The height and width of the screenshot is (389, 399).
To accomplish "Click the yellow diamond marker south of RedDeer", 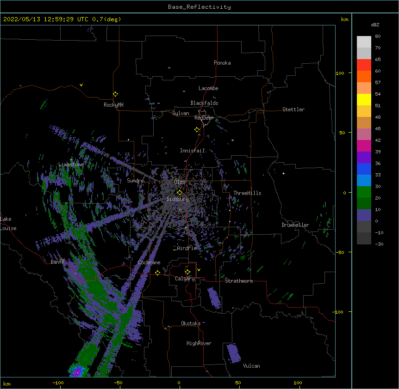I will pyautogui.click(x=197, y=130).
